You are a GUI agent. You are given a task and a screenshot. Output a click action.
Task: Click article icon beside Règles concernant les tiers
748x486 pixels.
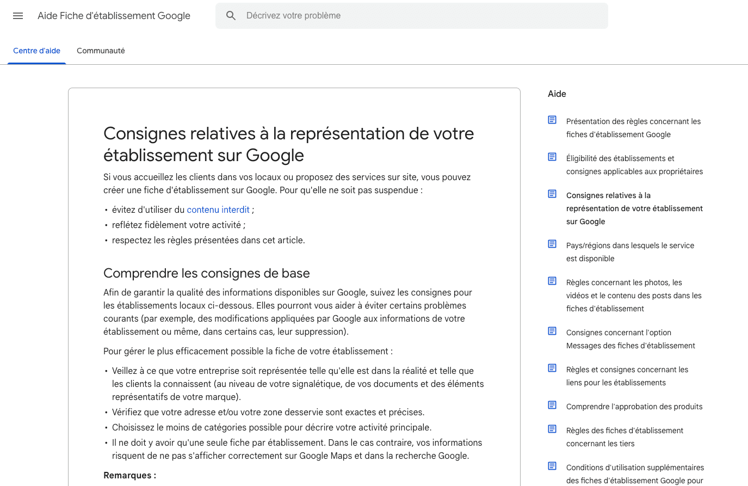coord(552,429)
